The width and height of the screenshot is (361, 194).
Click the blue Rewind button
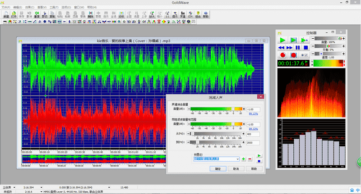tap(281, 48)
